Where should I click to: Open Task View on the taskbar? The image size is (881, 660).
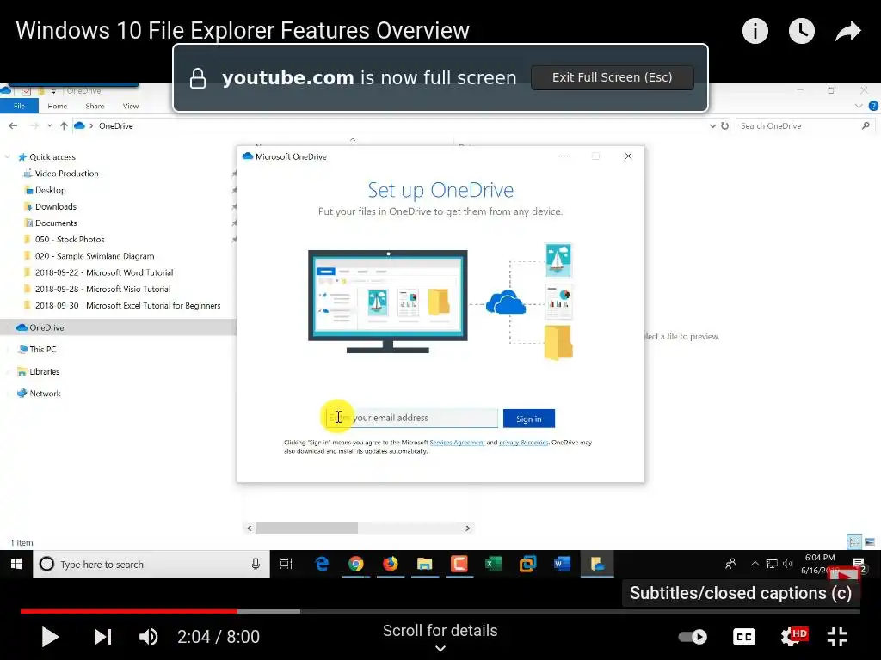tap(286, 564)
